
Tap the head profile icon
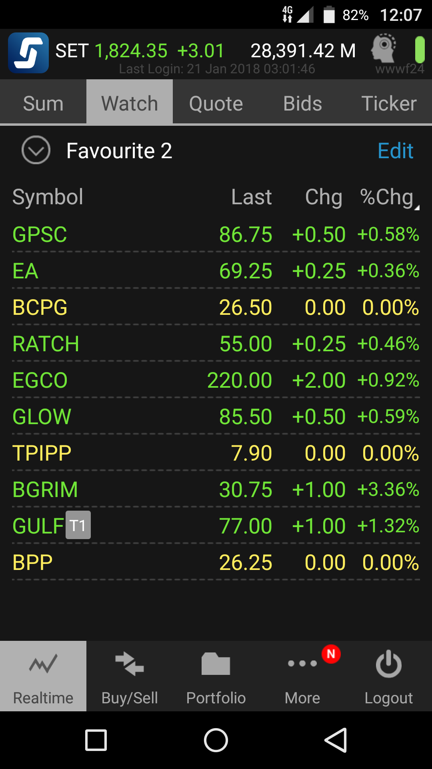click(x=383, y=49)
